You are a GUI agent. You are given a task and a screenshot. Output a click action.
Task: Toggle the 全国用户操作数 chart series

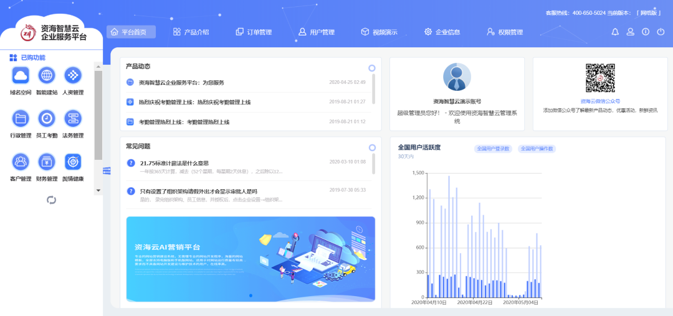pos(536,149)
